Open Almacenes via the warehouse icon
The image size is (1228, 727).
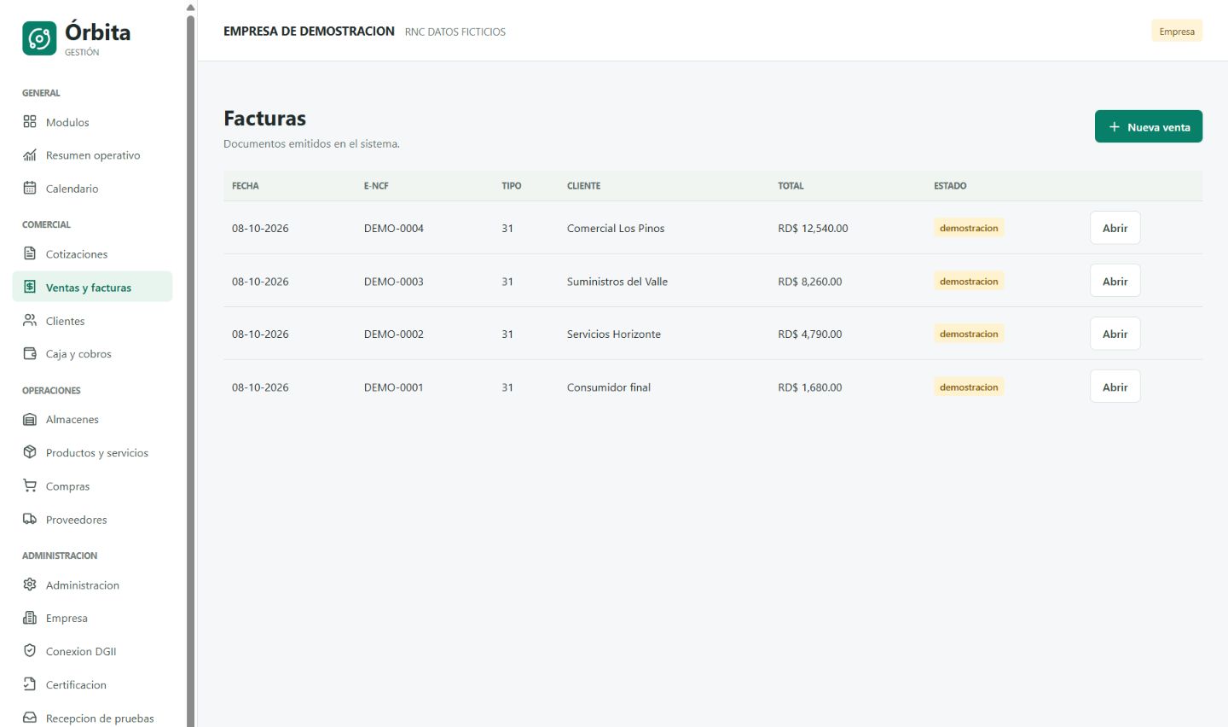(30, 419)
